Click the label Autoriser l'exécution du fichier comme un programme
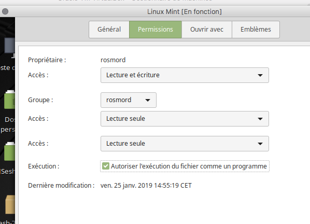Viewport: 310px width, 224px height. (189, 166)
